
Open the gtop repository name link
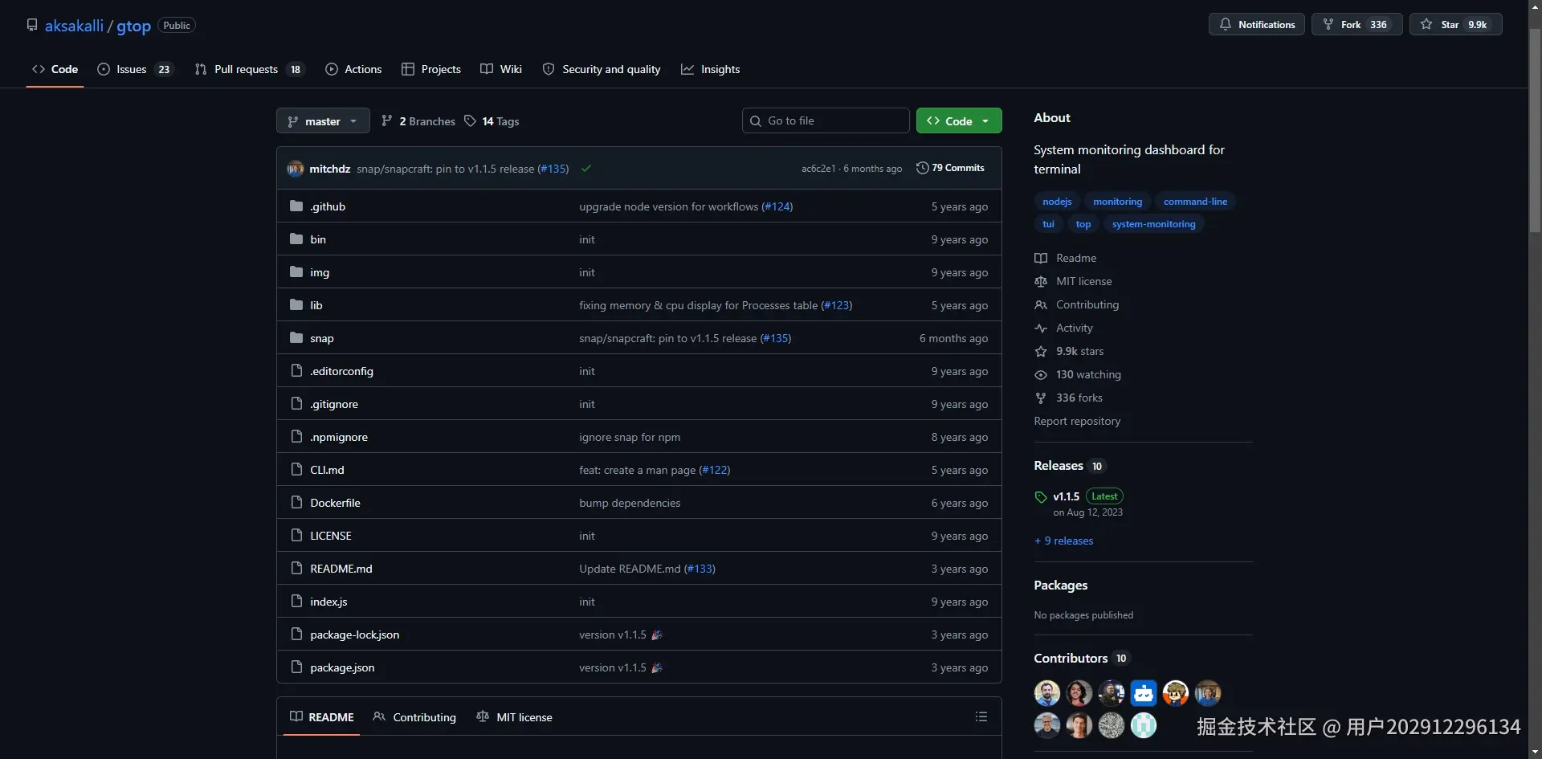click(x=133, y=26)
